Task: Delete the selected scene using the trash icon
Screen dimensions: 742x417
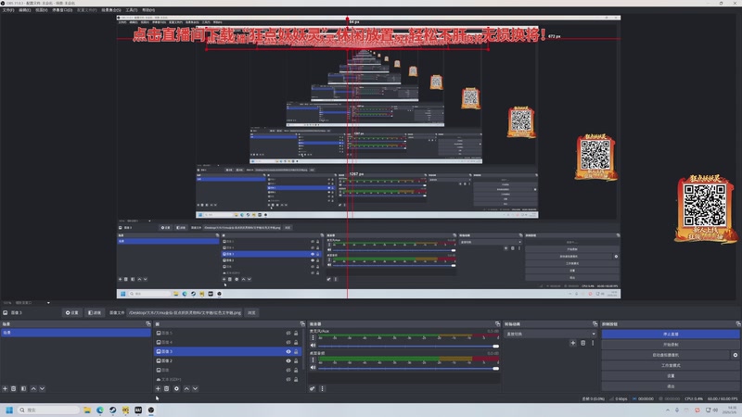Action: pyautogui.click(x=14, y=388)
